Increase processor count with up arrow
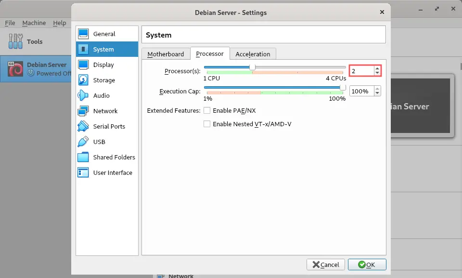This screenshot has width=462, height=278. [377, 68]
